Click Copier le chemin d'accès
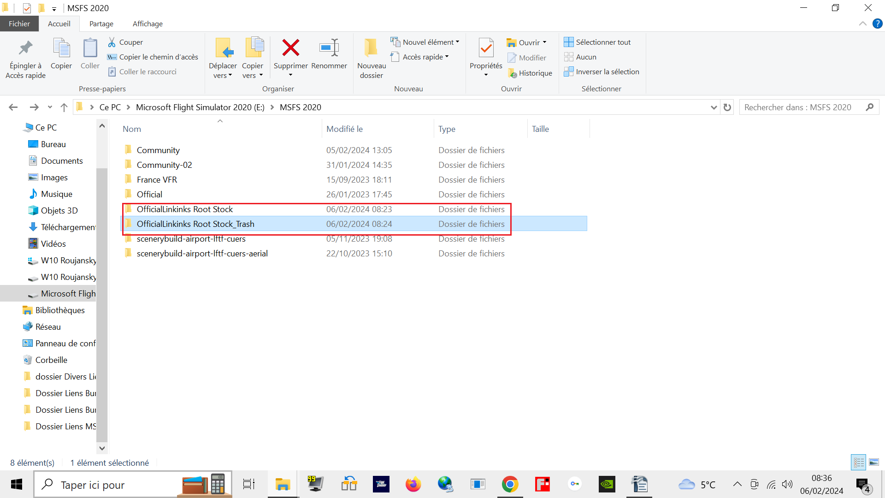Screen dimensions: 885x498 click(x=158, y=57)
